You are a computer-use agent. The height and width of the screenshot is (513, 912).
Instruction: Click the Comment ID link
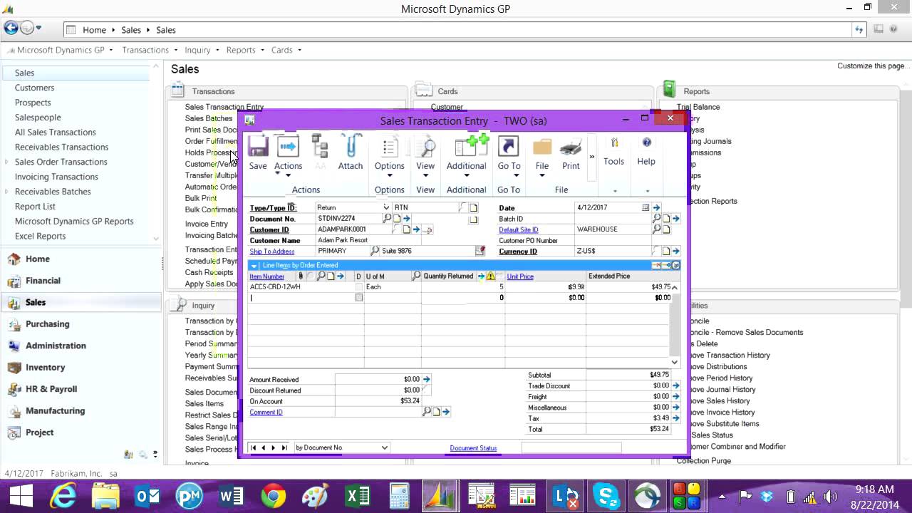[x=266, y=413]
